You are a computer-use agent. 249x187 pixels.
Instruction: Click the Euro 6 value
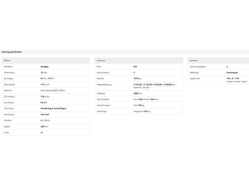(x=44, y=102)
